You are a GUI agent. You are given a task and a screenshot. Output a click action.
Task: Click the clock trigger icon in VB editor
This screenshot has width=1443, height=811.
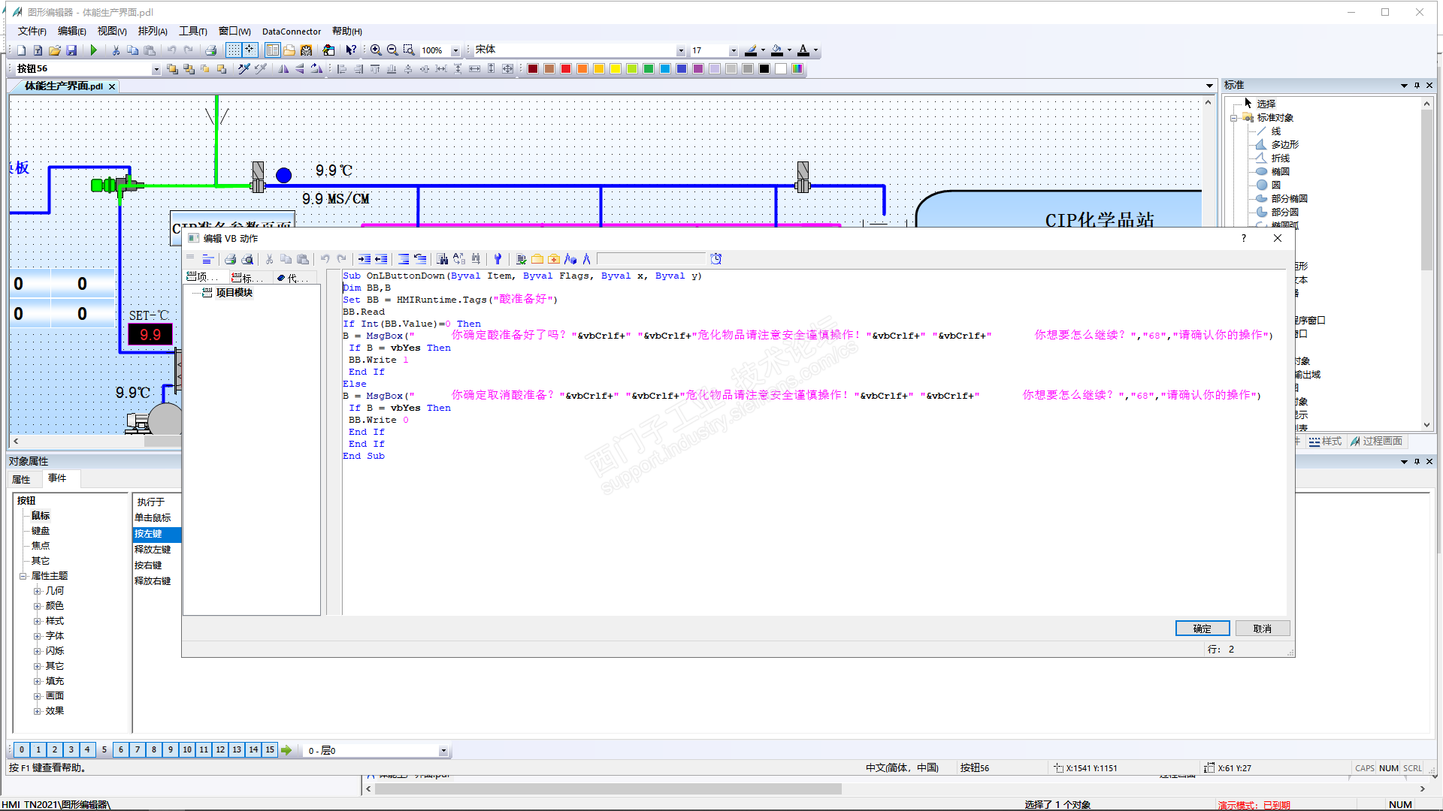click(716, 259)
